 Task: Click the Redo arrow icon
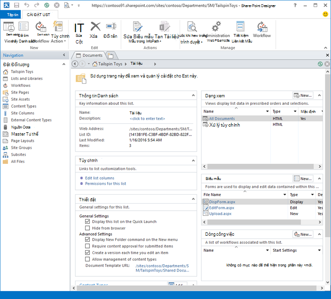click(x=37, y=5)
